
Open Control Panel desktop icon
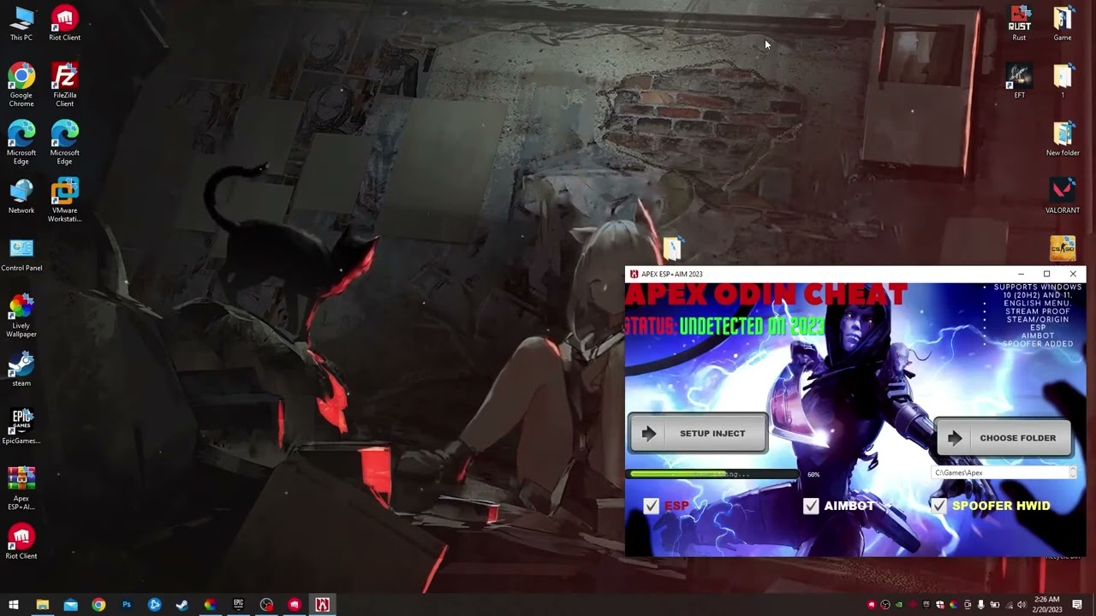[21, 255]
